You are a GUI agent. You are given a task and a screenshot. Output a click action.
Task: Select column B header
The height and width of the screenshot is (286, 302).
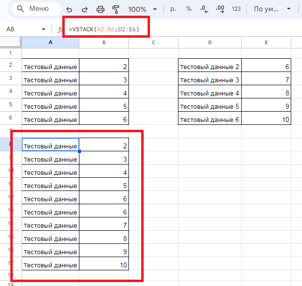click(x=104, y=42)
